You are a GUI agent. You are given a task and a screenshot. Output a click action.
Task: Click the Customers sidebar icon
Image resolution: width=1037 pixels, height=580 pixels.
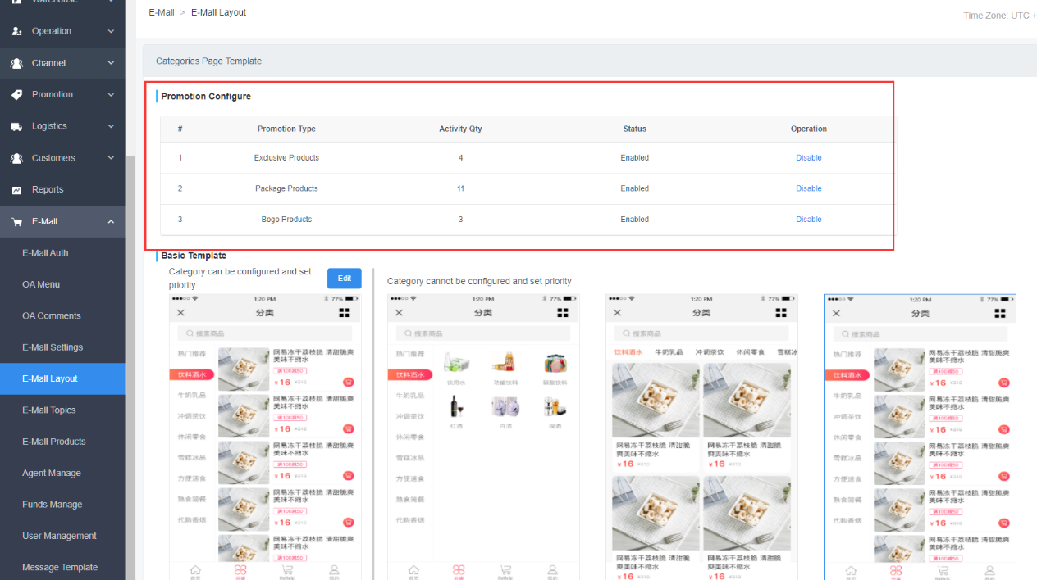[x=16, y=158]
